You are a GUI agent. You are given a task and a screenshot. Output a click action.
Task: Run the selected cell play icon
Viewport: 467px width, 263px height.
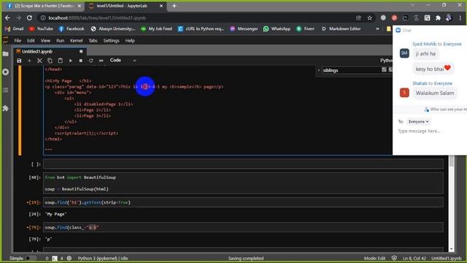pyautogui.click(x=71, y=61)
